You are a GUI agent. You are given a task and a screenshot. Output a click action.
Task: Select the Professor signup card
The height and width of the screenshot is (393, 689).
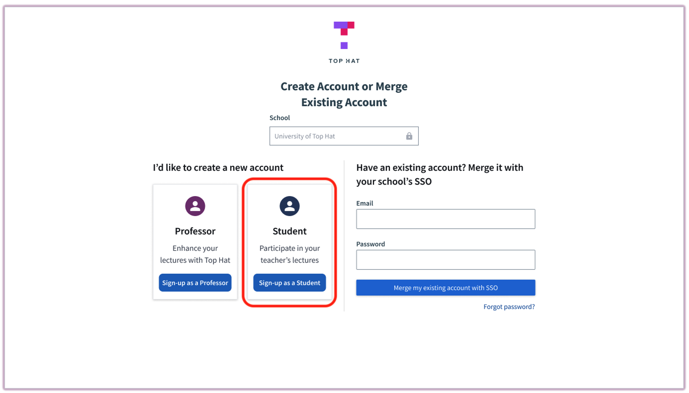click(195, 242)
